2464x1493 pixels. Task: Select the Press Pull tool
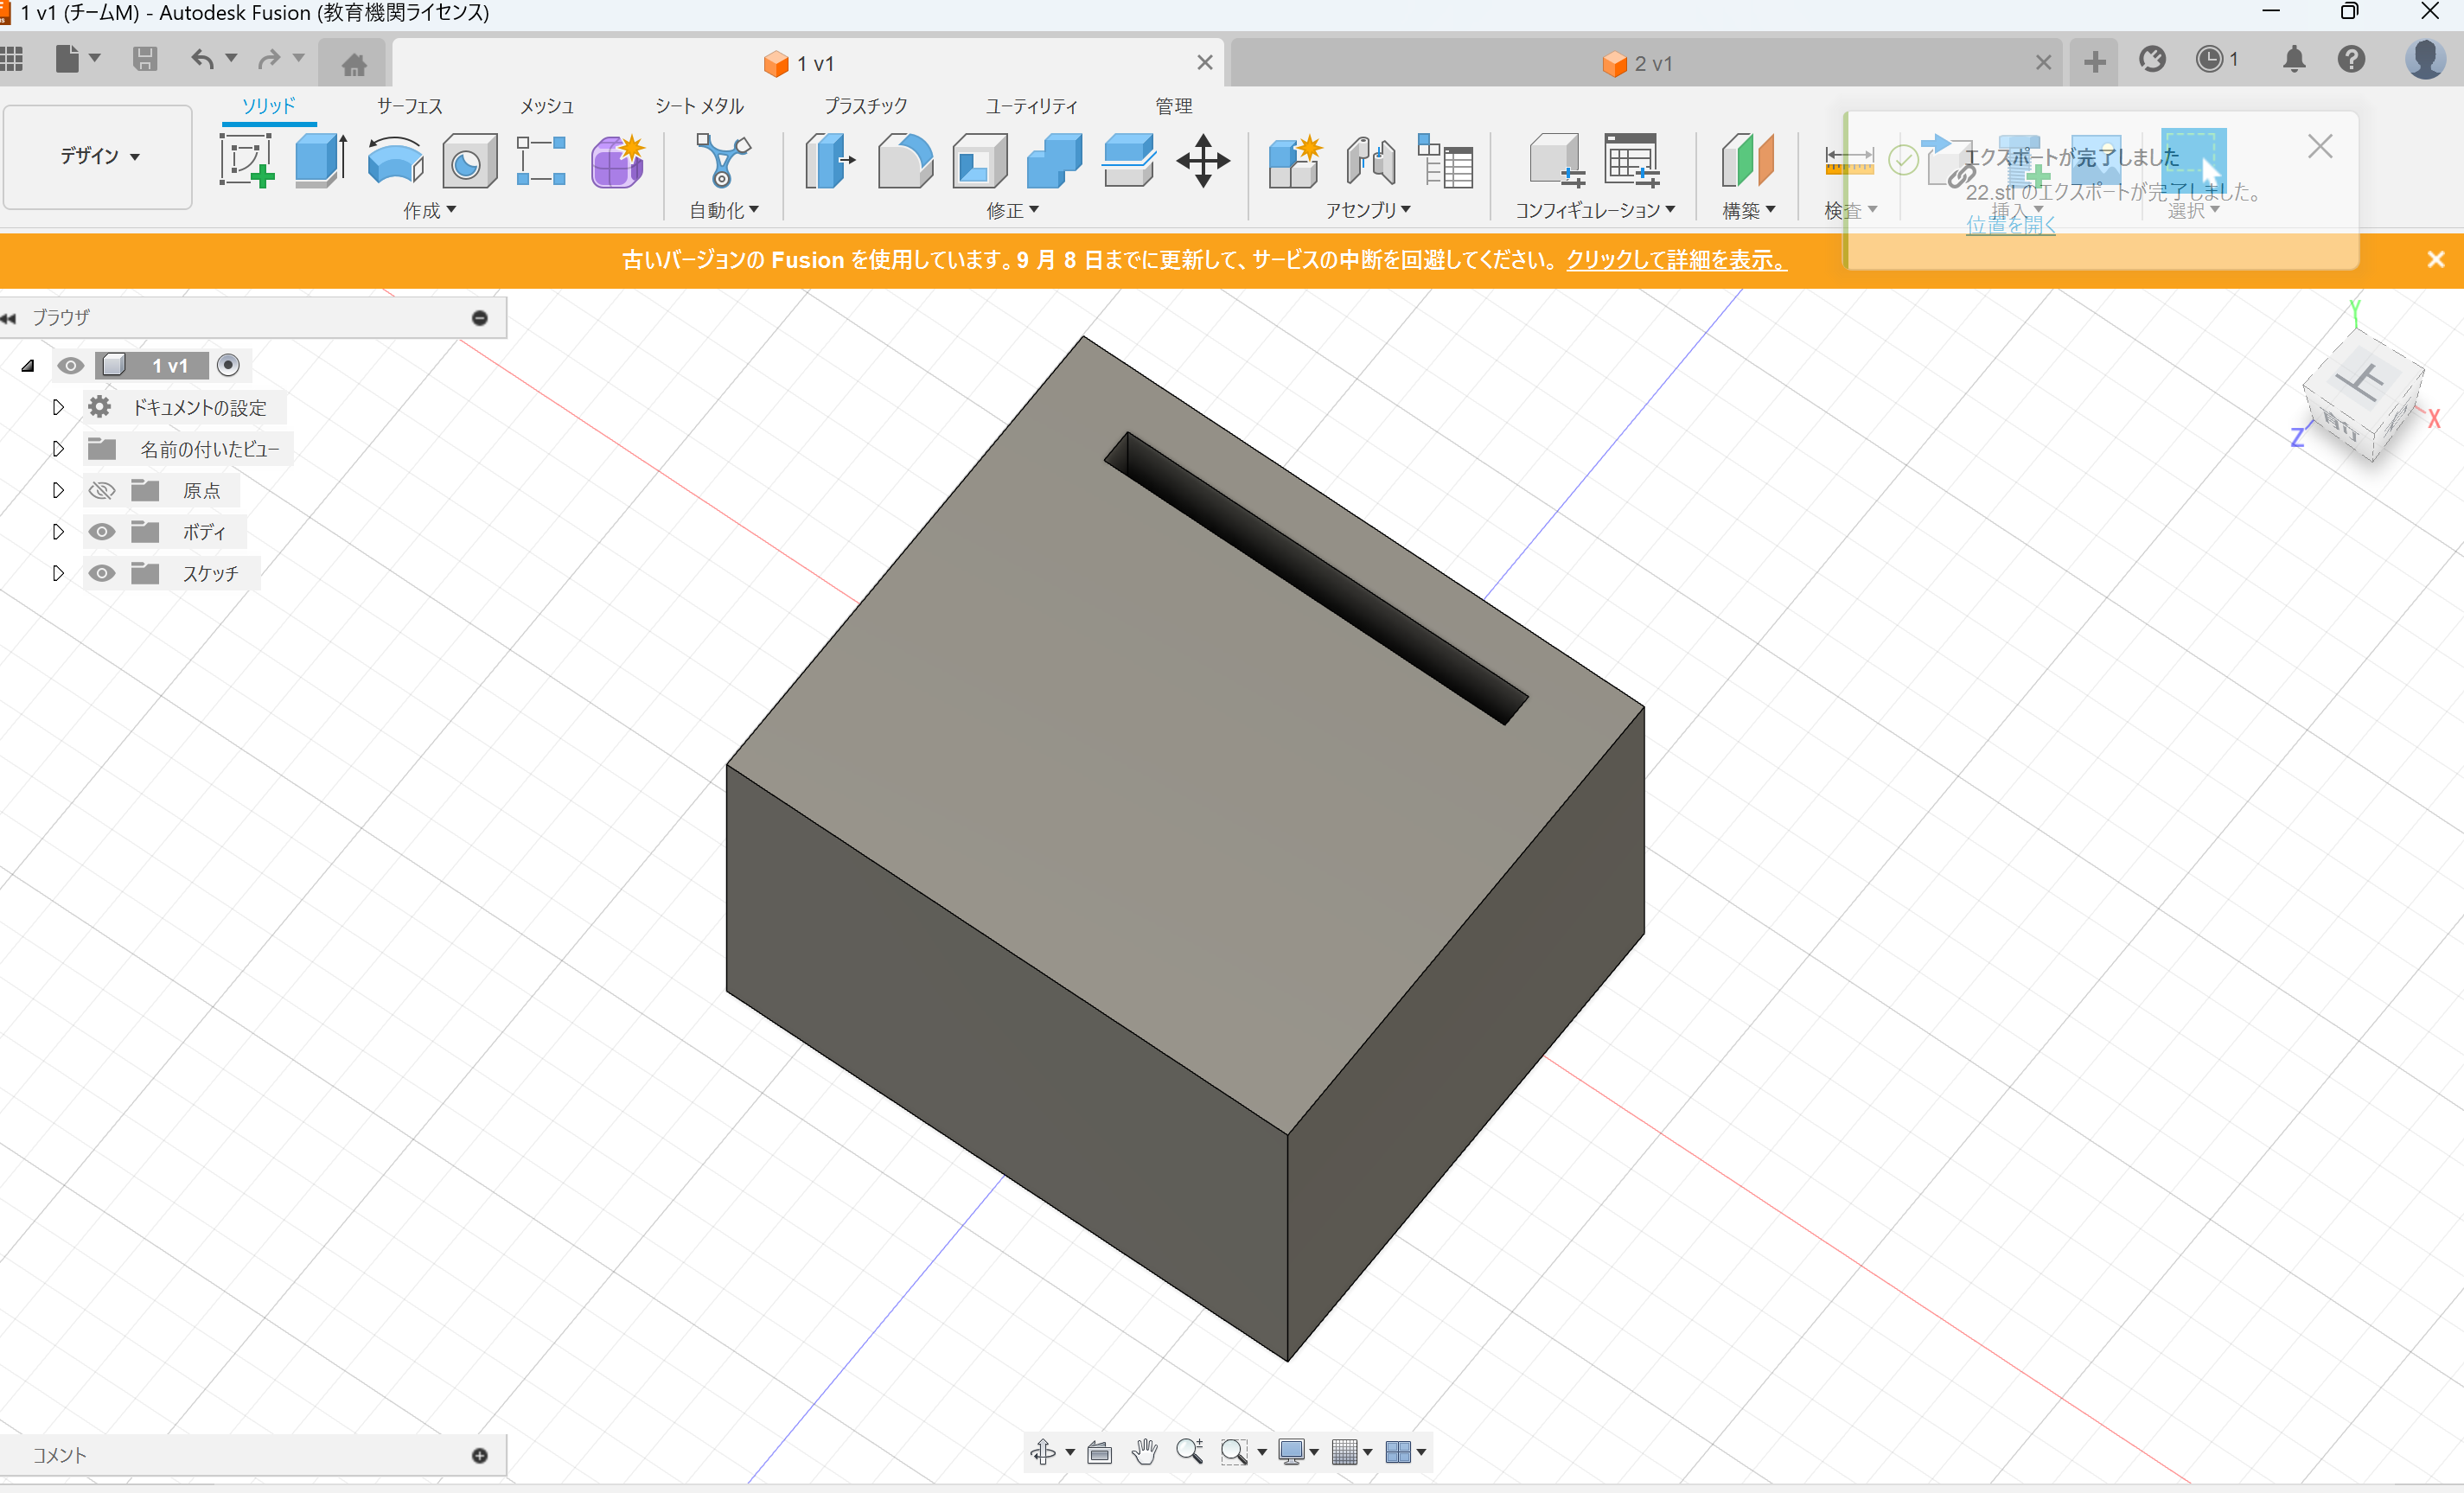click(x=830, y=160)
